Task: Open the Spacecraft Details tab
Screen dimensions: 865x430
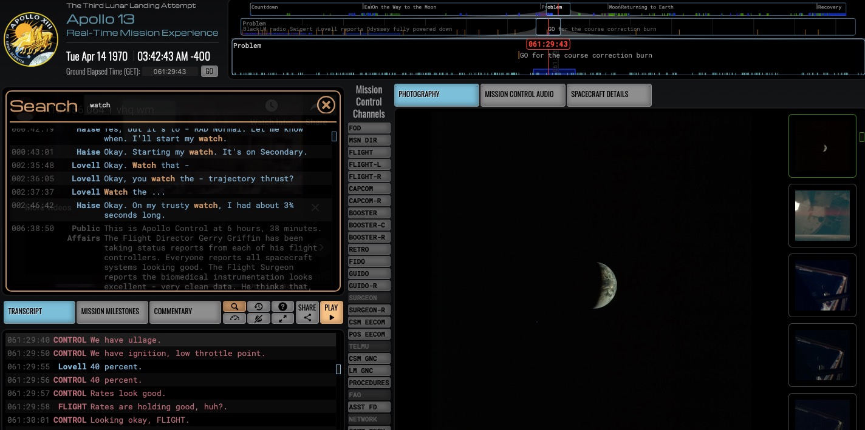Action: tap(609, 95)
